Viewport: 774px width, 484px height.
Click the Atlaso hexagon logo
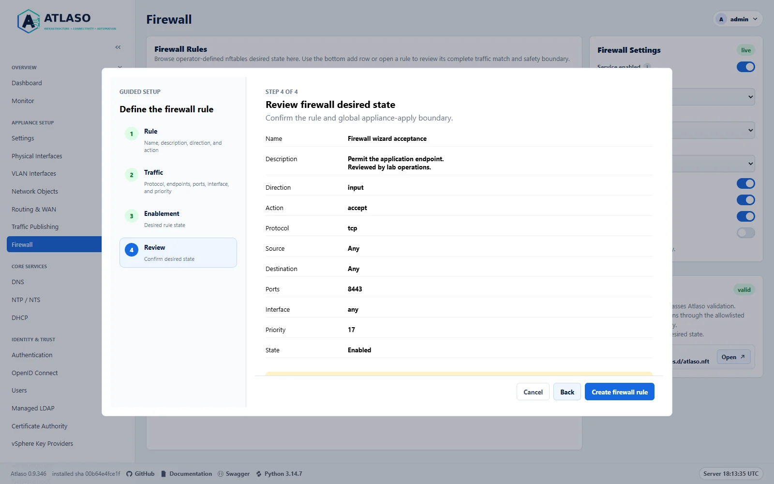[x=29, y=21]
